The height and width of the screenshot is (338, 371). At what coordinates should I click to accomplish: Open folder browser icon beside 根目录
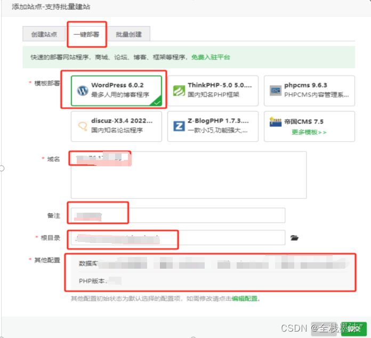(x=294, y=238)
